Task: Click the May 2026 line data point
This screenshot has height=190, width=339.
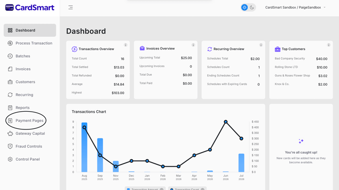Action: pos(210,150)
